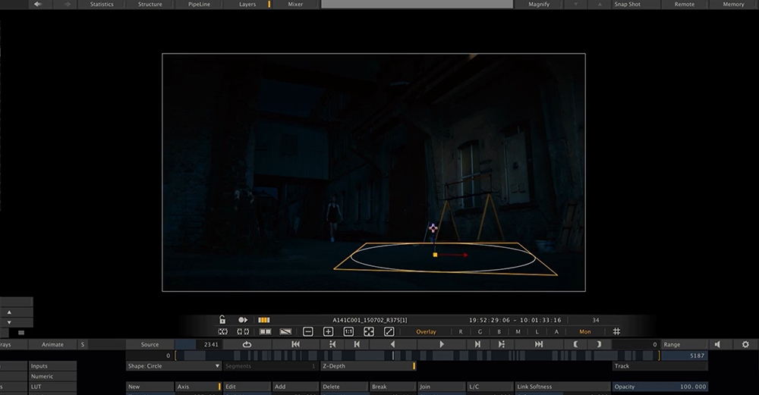Toggle the B channel view
The image size is (759, 395).
[499, 331]
